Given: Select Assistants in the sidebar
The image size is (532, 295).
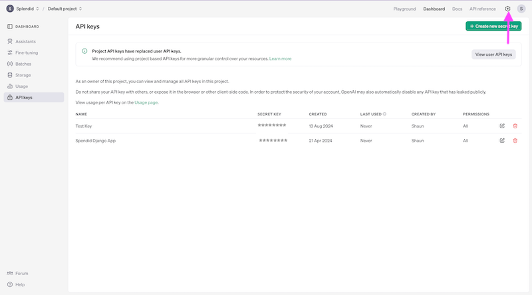Looking at the screenshot, I should [x=34, y=41].
